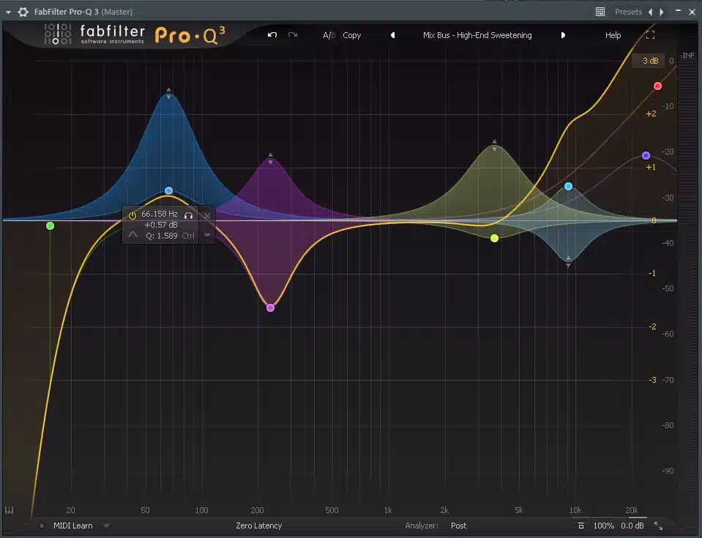
Task: Click the Copy button
Action: [352, 35]
